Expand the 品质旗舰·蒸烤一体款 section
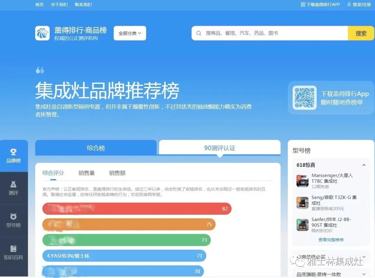 pyautogui.click(x=364, y=275)
